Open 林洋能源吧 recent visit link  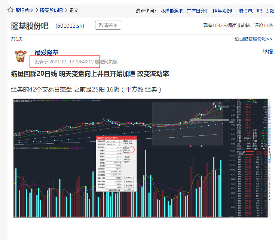click(172, 11)
